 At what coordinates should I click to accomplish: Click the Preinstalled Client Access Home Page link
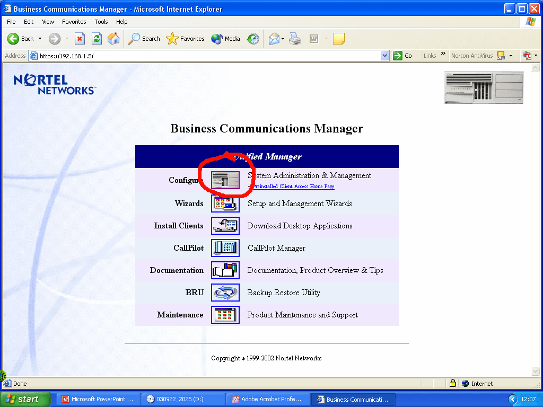click(294, 186)
